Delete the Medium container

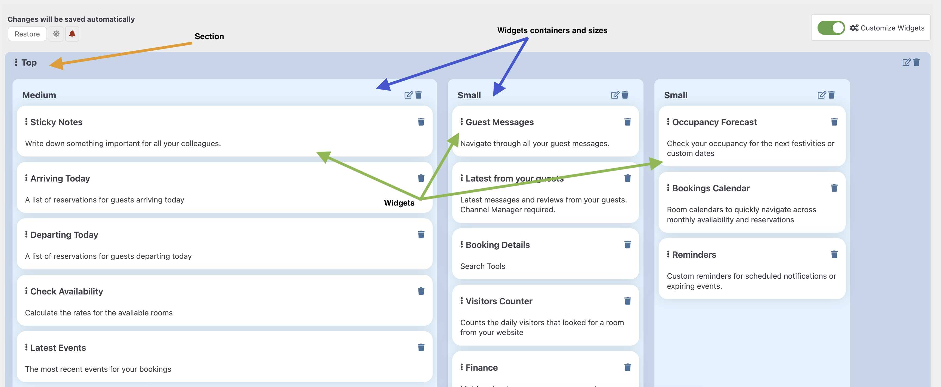pos(418,95)
